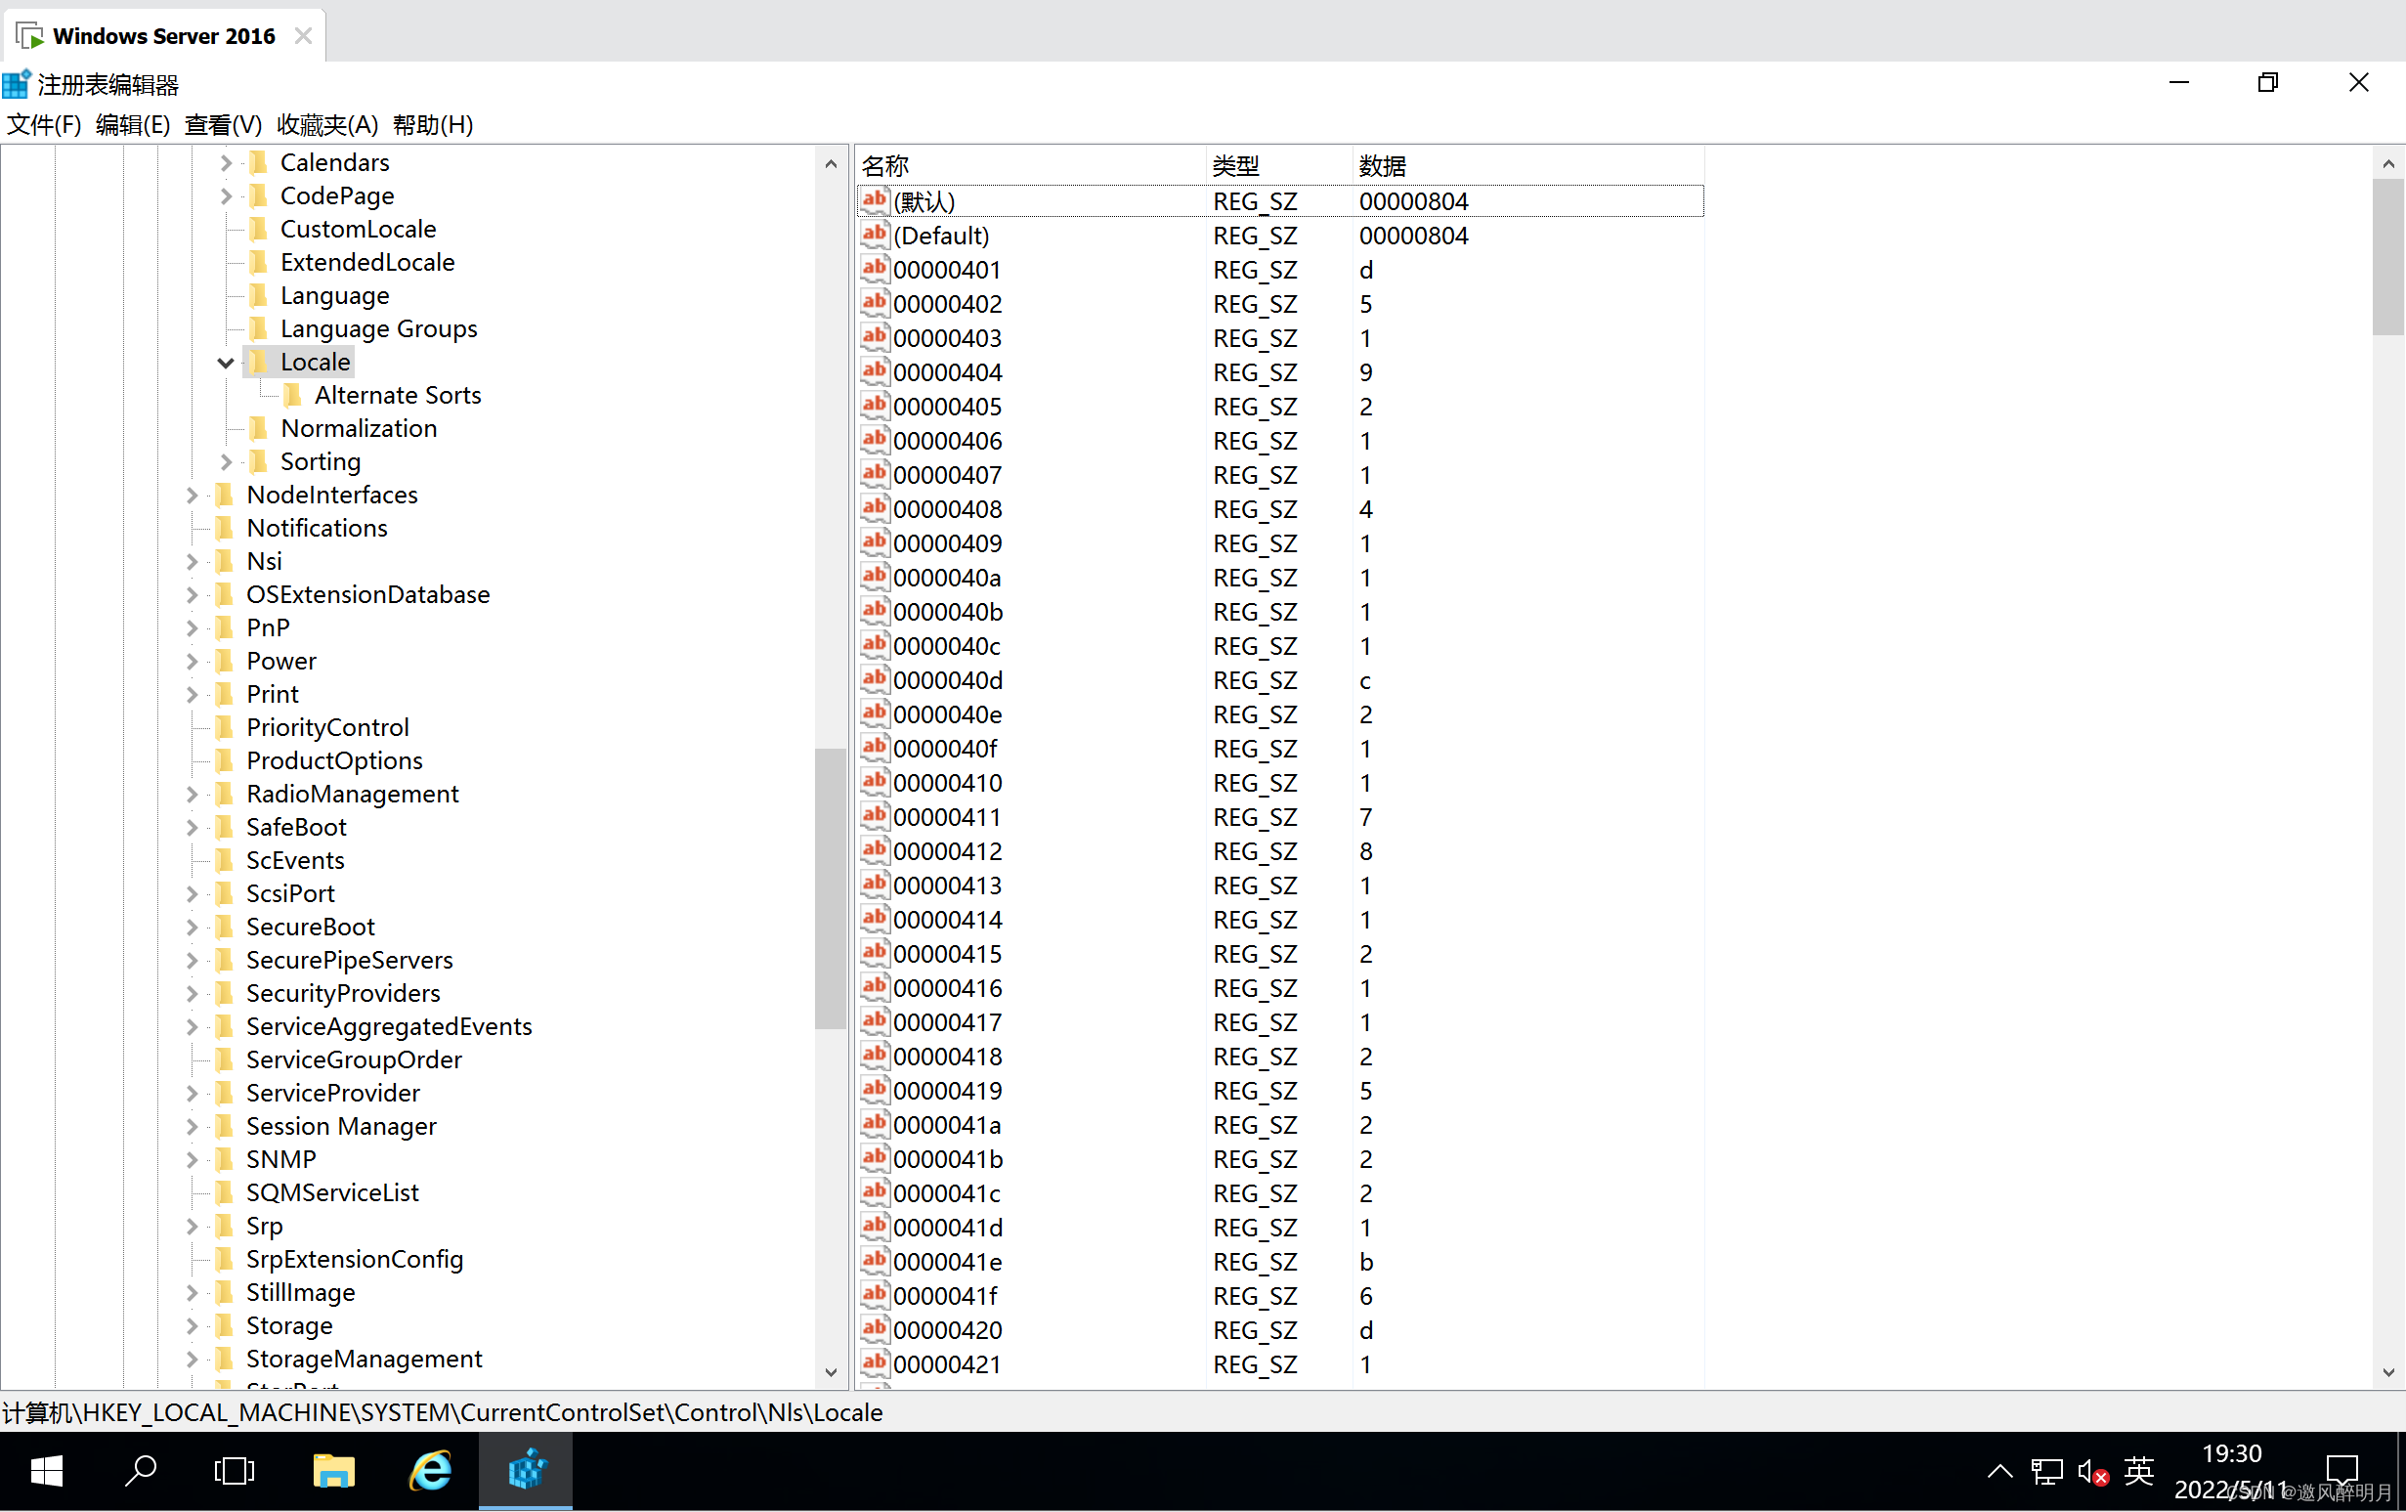Click string icon of value 00000411
This screenshot has height=1512, width=2406.
click(875, 816)
